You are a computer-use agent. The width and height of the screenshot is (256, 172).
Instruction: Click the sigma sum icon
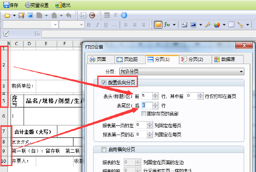coord(116,15)
